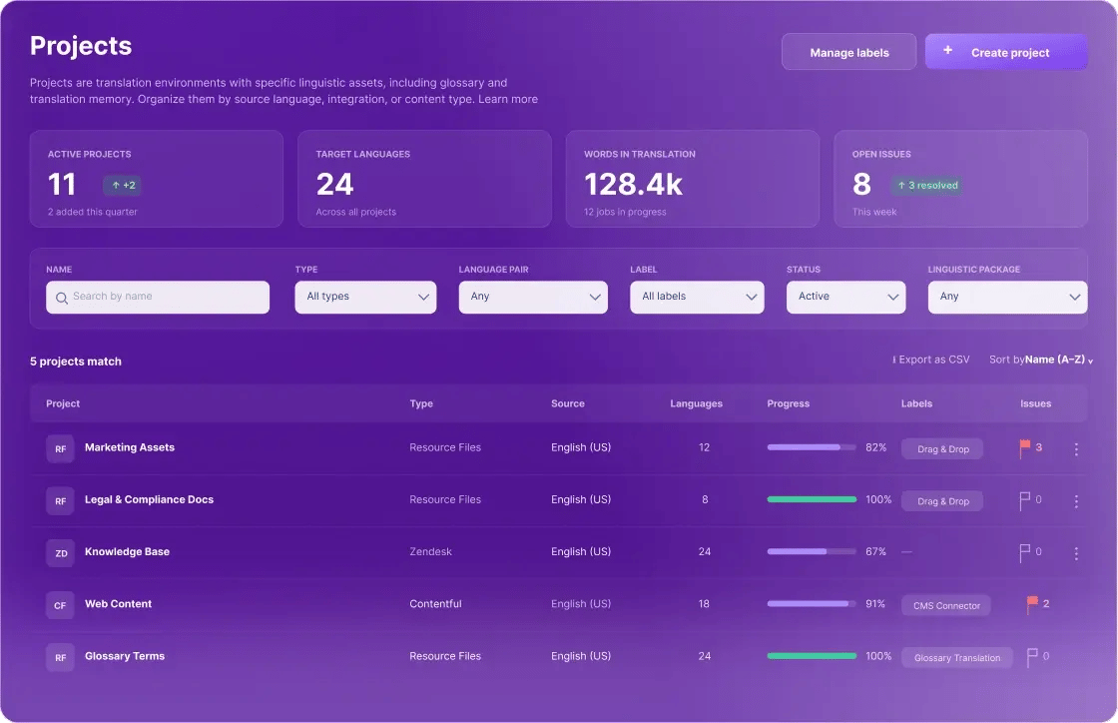Click the CMS Connector label
The image size is (1118, 723).
click(946, 605)
